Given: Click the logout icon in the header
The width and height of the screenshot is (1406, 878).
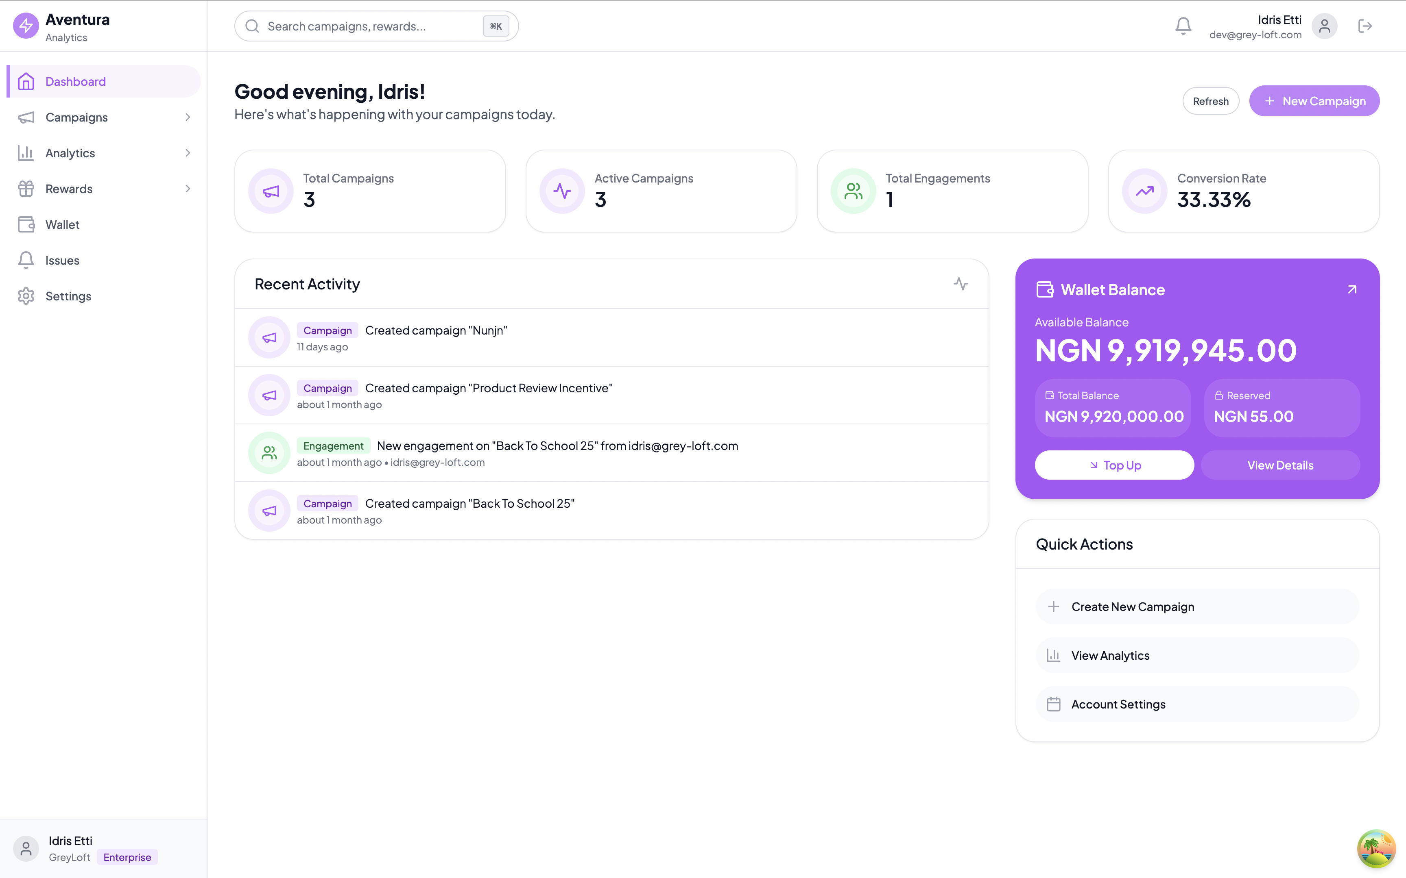Looking at the screenshot, I should 1365,26.
